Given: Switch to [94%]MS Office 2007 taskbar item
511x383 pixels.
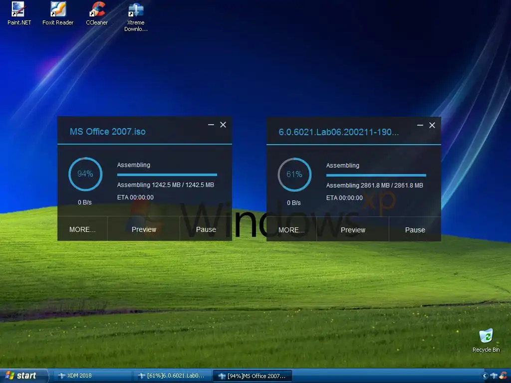Looking at the screenshot, I should [x=253, y=376].
